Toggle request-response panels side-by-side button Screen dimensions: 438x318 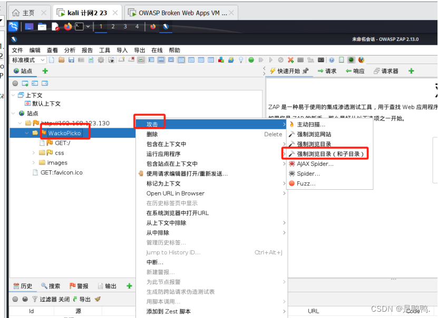[x=201, y=60]
